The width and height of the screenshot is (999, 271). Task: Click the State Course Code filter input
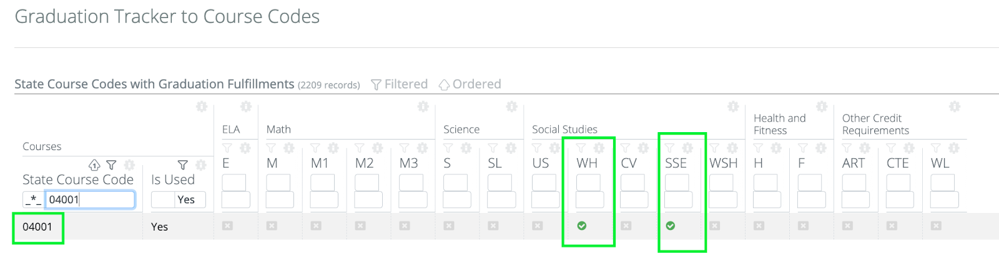90,199
